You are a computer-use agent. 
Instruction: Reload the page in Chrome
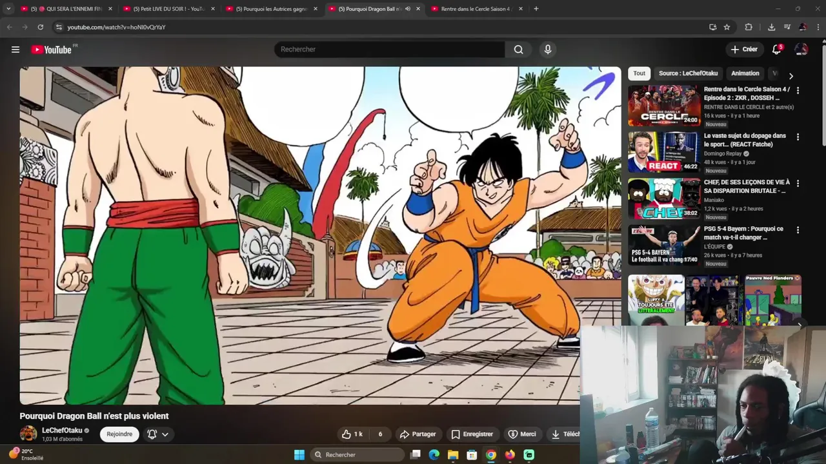[40, 27]
